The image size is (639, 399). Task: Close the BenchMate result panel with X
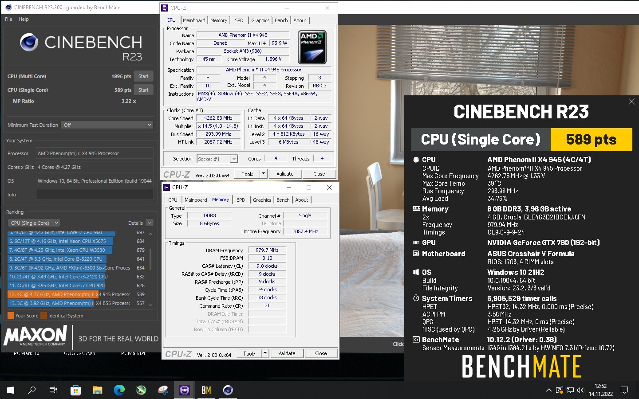(632, 102)
